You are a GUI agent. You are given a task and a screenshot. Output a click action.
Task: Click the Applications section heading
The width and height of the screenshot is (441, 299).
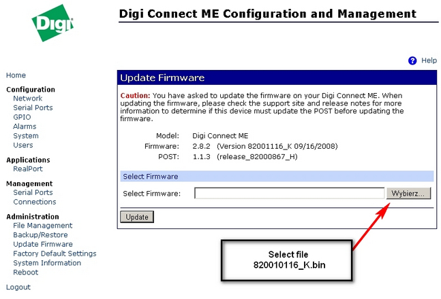pyautogui.click(x=28, y=160)
